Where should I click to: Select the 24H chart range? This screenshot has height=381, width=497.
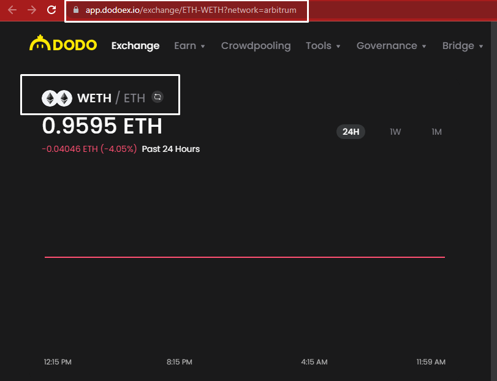(x=351, y=132)
